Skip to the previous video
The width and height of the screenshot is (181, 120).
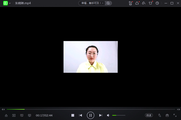click(81, 115)
